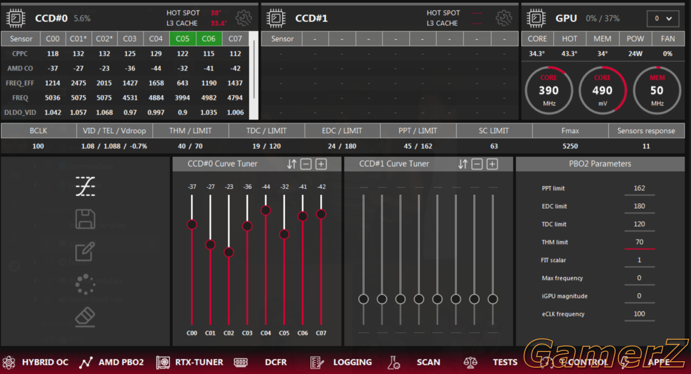
Task: Click the eCLK frequency field showing 100
Action: point(639,314)
